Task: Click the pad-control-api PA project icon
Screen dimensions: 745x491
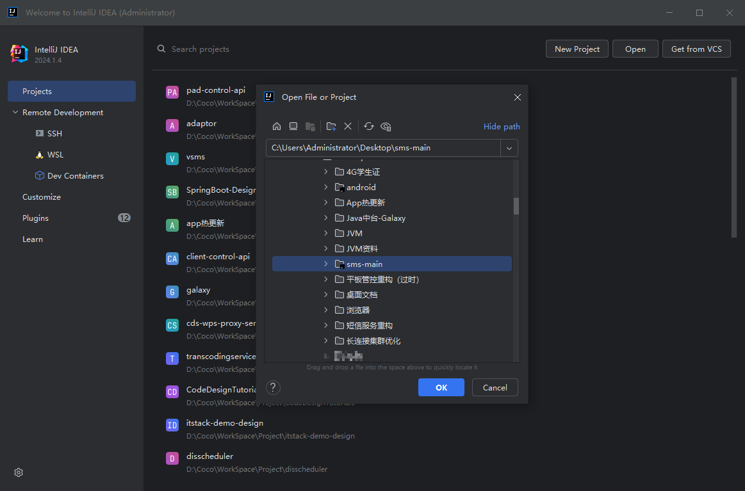Action: (x=172, y=92)
